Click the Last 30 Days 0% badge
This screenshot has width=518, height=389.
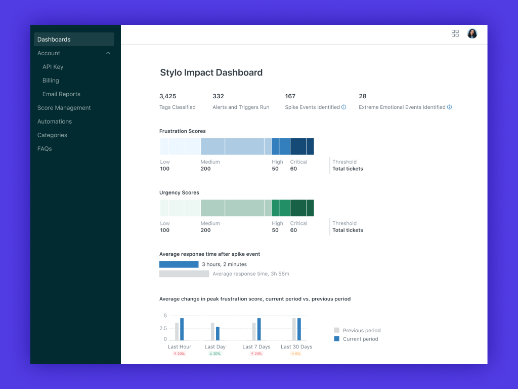pyautogui.click(x=295, y=354)
